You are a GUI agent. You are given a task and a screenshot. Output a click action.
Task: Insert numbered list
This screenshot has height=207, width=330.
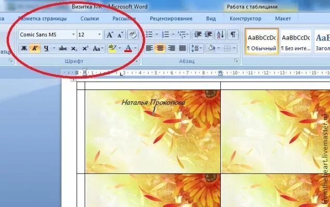(166, 34)
